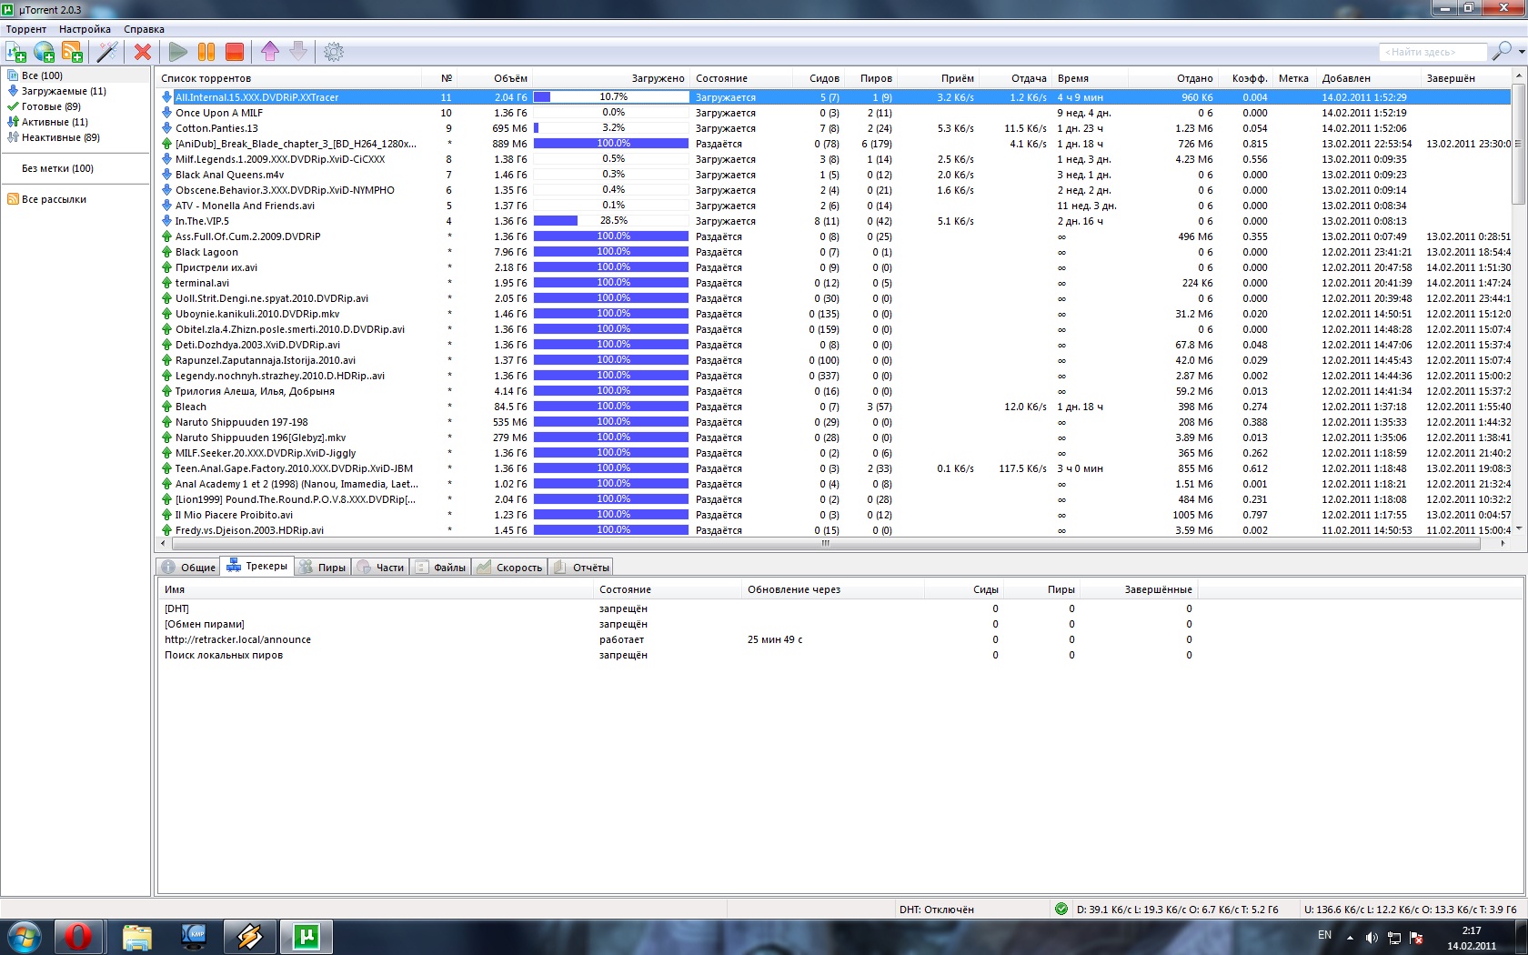The height and width of the screenshot is (955, 1528).
Task: Select the "Bleach" torrent row
Action: (834, 407)
